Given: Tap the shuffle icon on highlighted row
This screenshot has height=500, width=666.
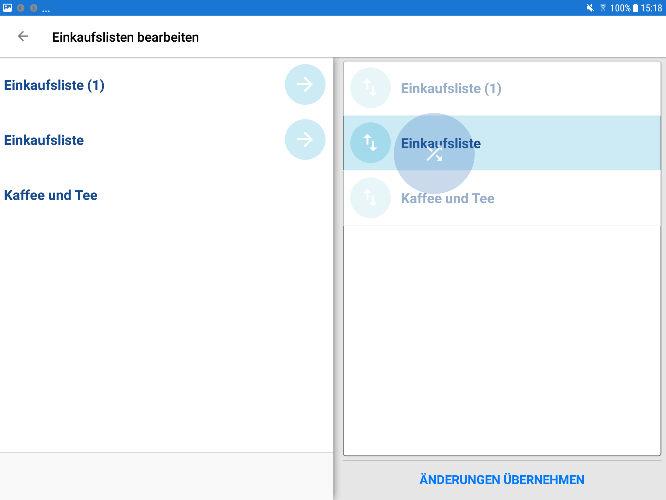Looking at the screenshot, I should tap(434, 154).
